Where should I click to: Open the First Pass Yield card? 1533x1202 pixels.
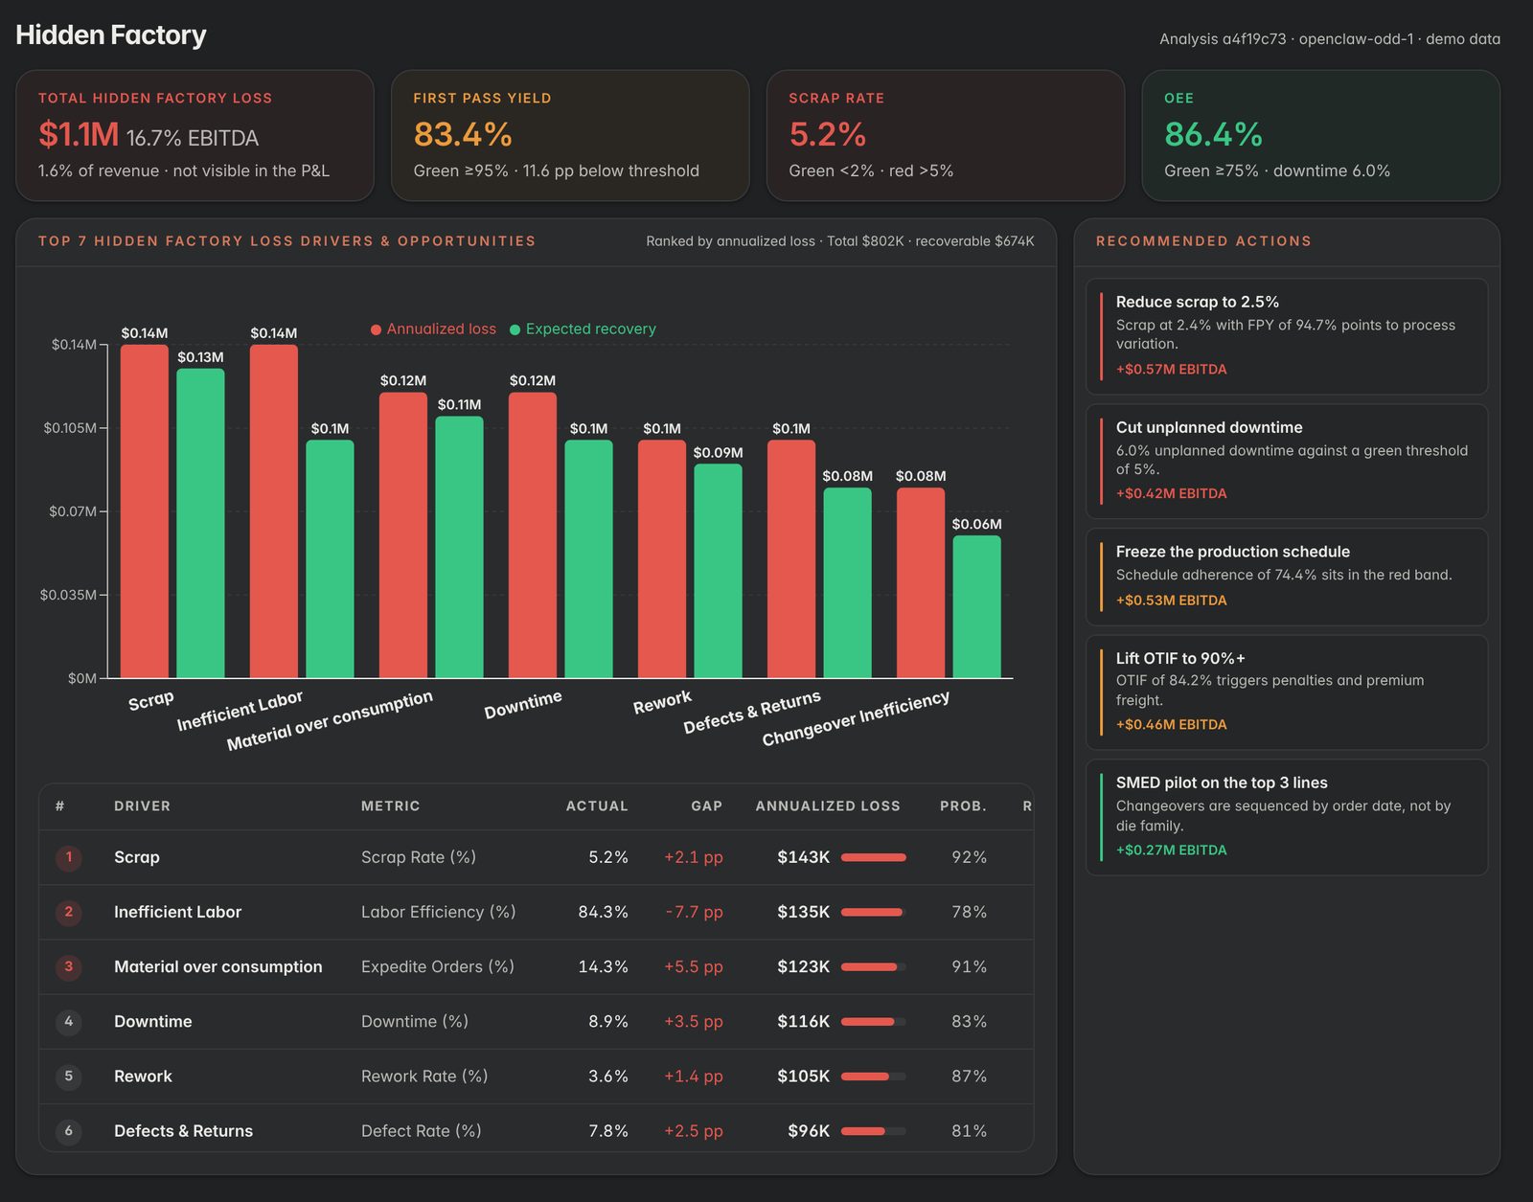[570, 135]
